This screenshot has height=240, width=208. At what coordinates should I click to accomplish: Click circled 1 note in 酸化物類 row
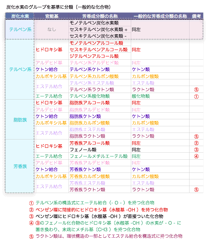coord(196,97)
